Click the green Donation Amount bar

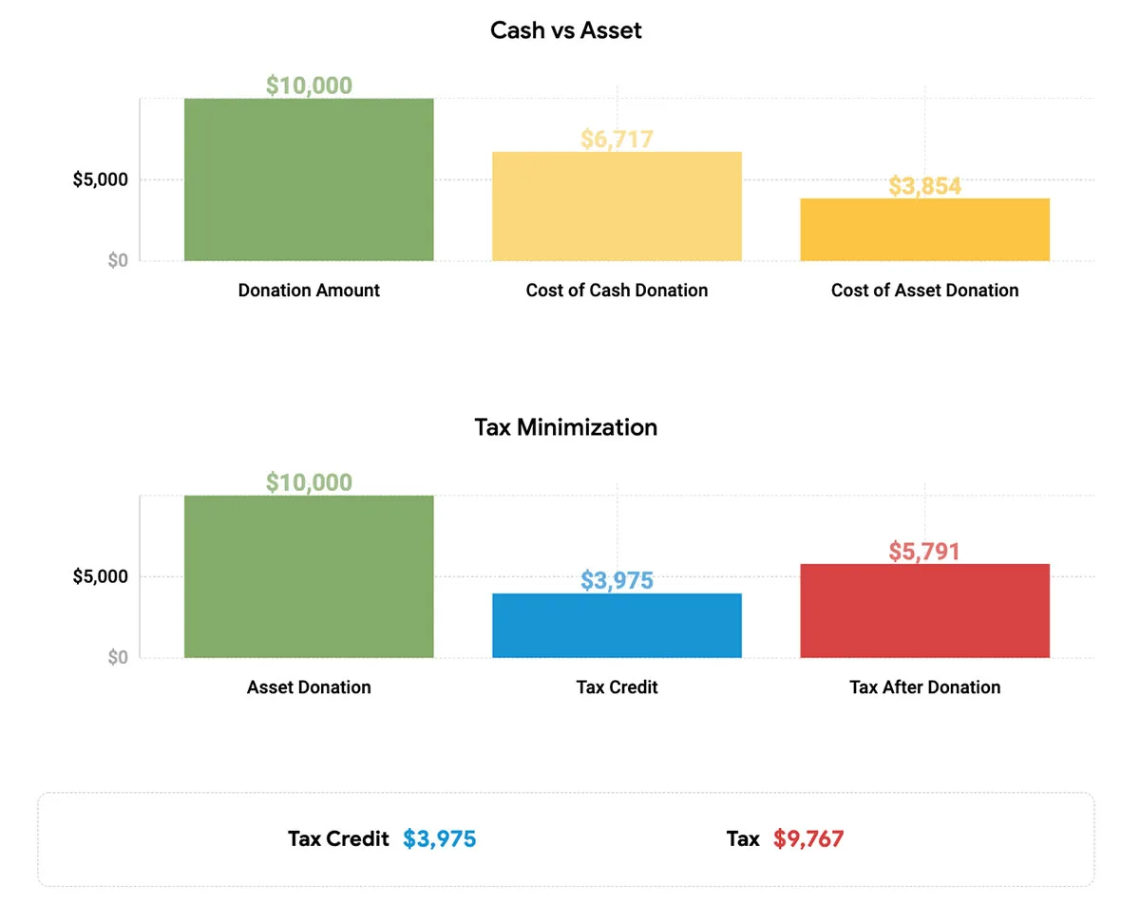[309, 179]
